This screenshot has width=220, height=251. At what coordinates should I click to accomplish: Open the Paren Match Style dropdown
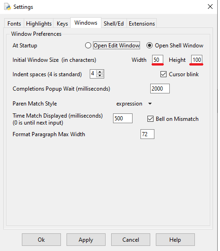[x=134, y=104]
